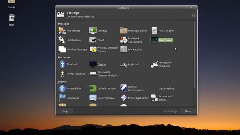The width and height of the screenshot is (240, 135).
Task: Open Removable Drives and Media icon
Action: (x=93, y=73)
